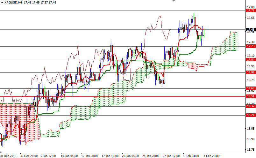Click the 16.37 red price label
The width and height of the screenshot is (256, 158).
(251, 106)
